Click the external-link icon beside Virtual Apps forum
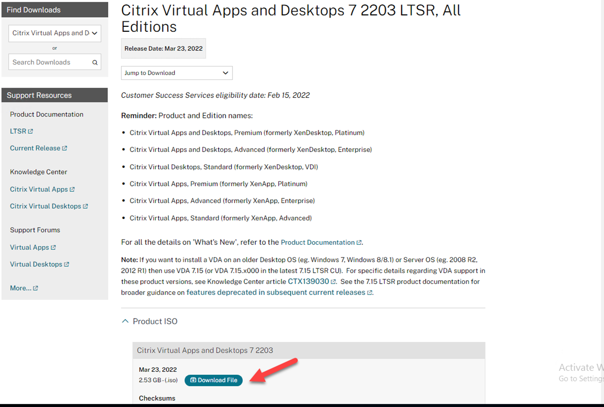The height and width of the screenshot is (407, 604). 54,248
